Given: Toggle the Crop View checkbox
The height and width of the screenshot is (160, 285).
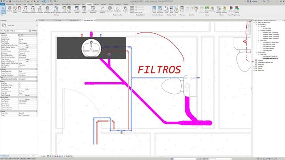Looking at the screenshot, I should coord(20,83).
